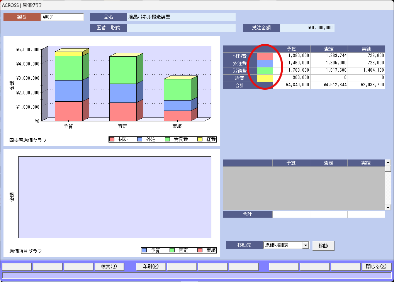Click the red 材料 legend marker in top chart
The image size is (394, 282).
[x=112, y=139]
